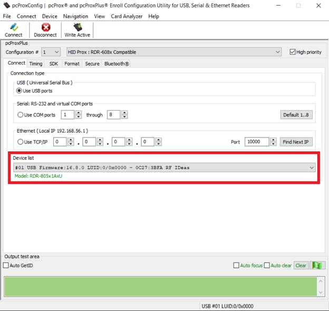
Task: Minimize the pcProxConfig window
Action: point(278,5)
